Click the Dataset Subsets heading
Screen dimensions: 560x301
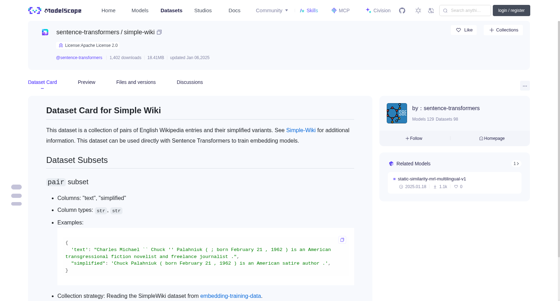pos(77,160)
